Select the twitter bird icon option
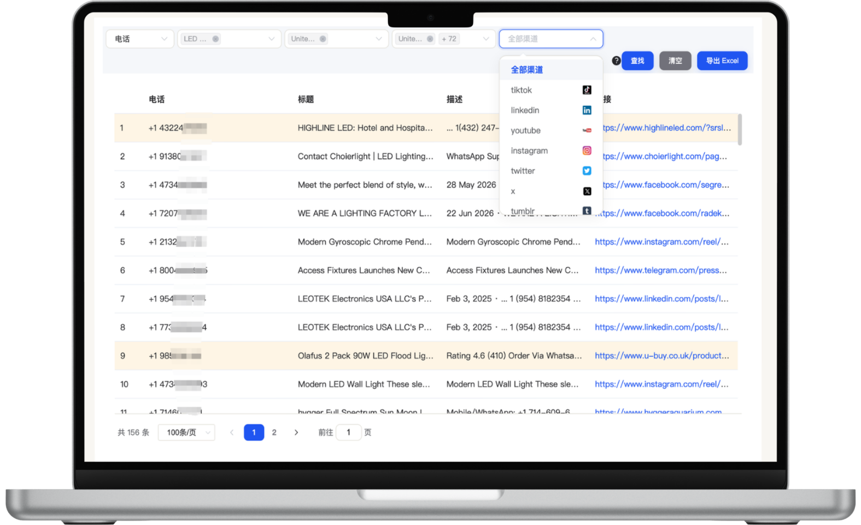The image size is (861, 525). [x=587, y=171]
